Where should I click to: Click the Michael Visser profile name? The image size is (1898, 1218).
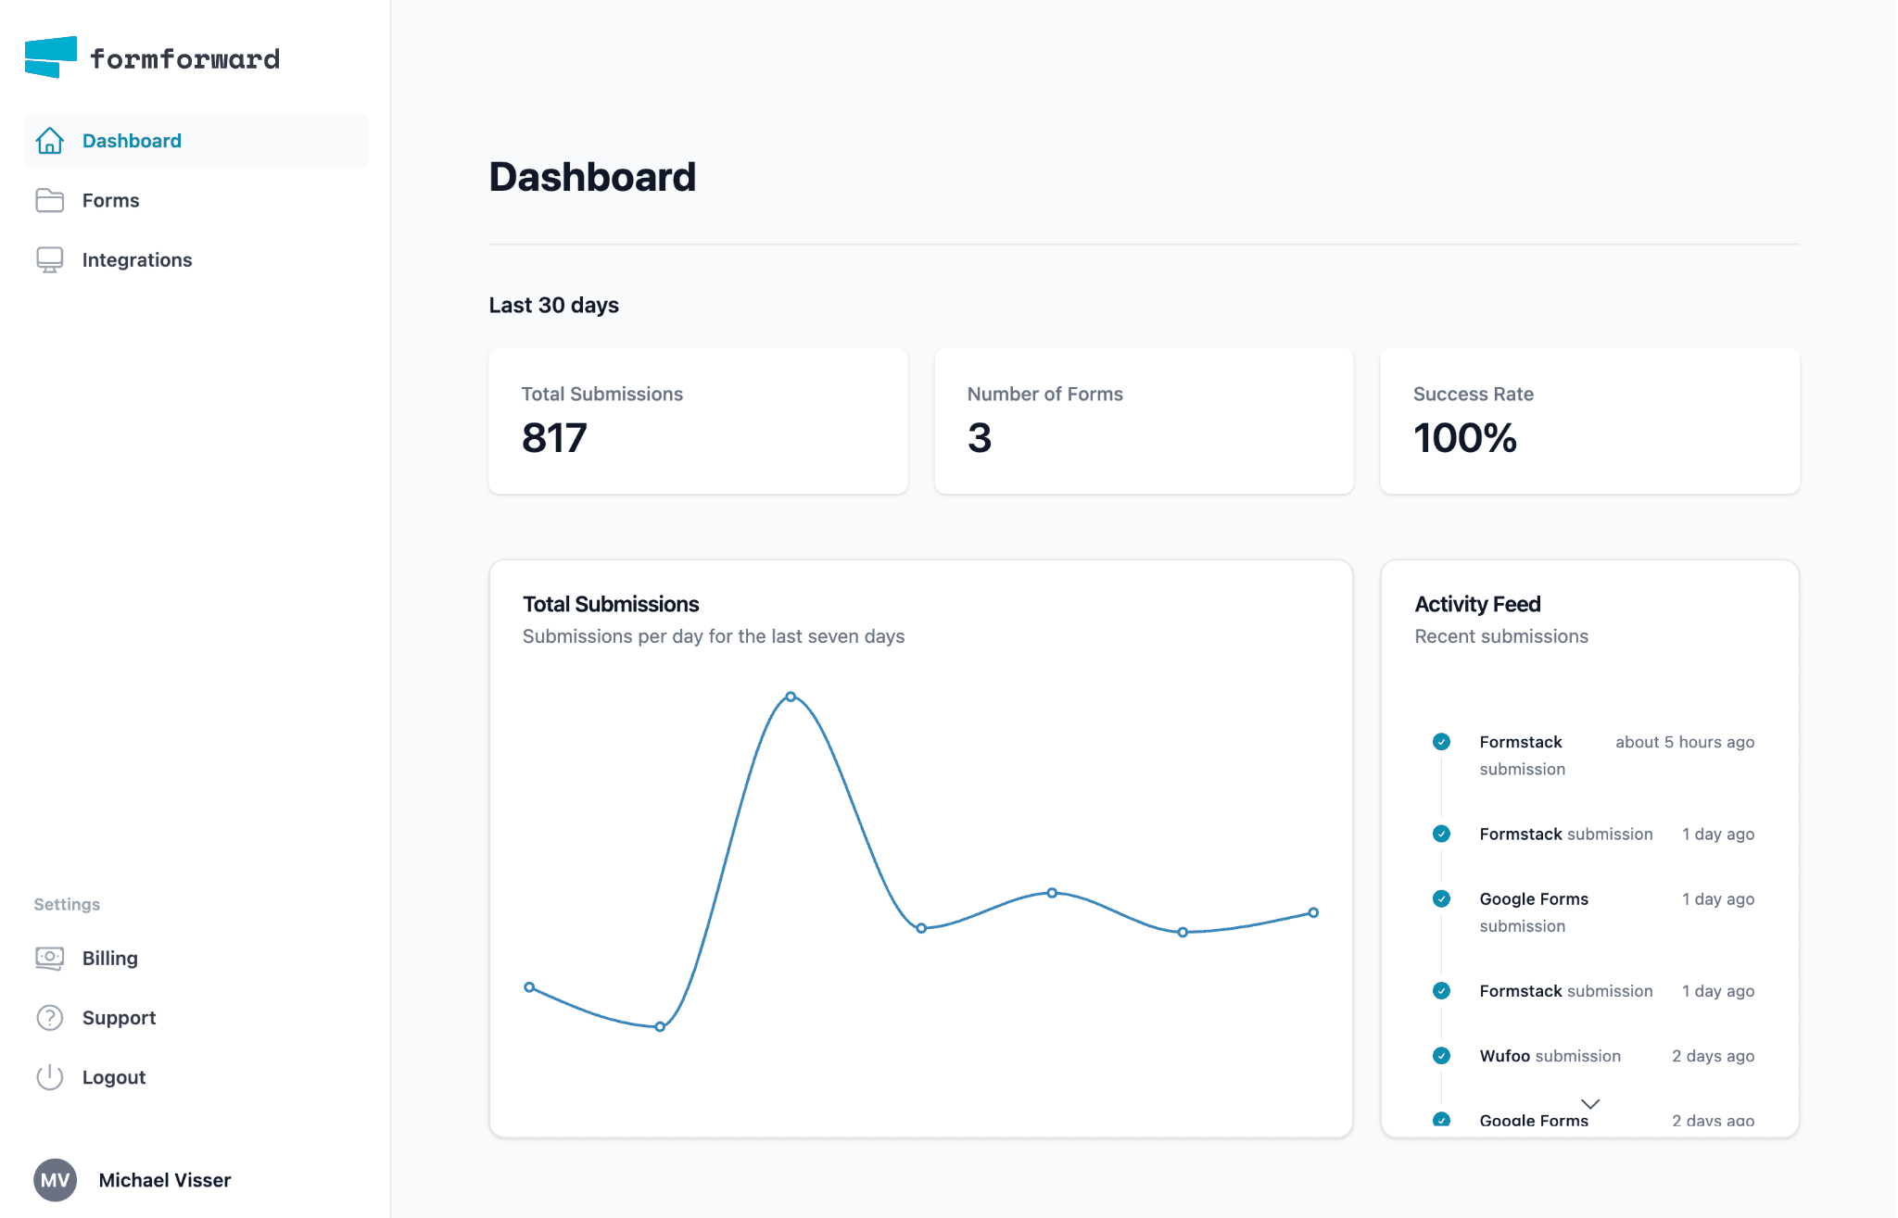coord(165,1180)
